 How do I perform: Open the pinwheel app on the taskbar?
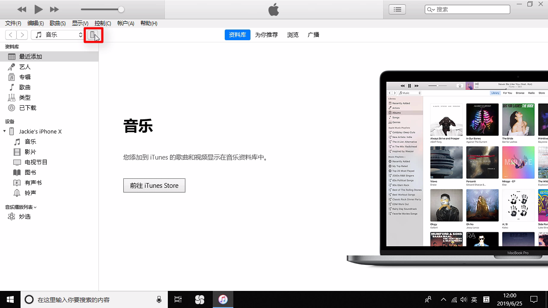pos(200,299)
